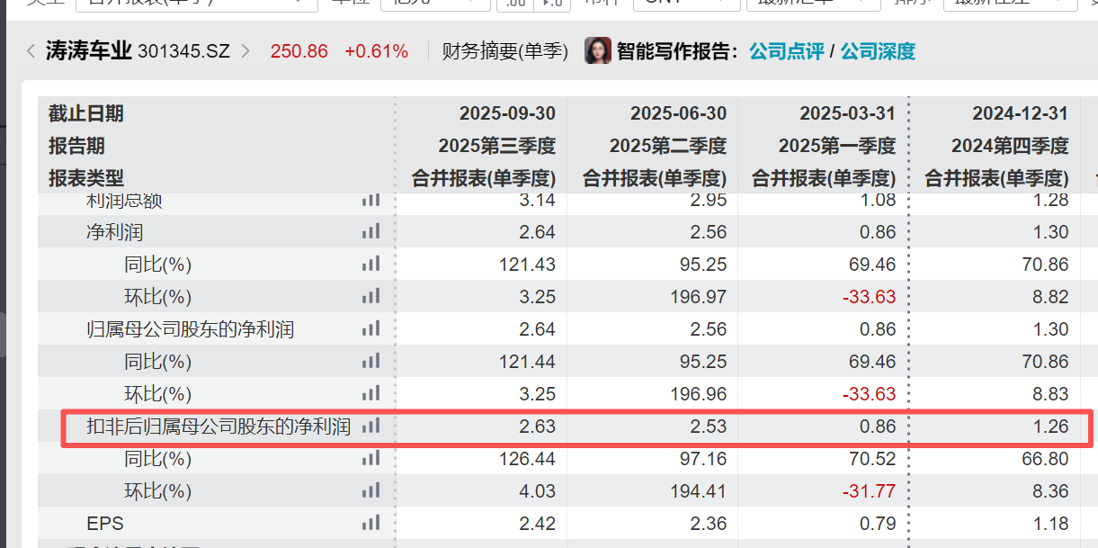Go to next stock with right arrow
1098x548 pixels.
(245, 51)
